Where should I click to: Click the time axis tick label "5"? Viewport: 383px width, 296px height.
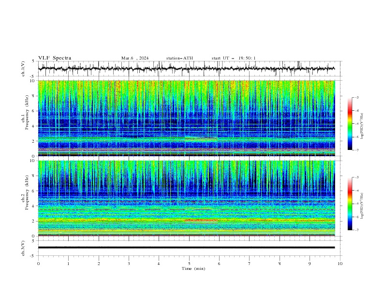(189, 264)
